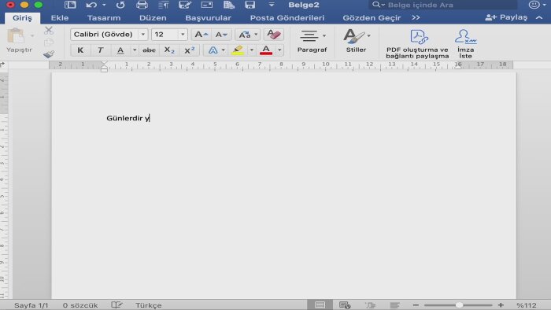Open the Paragraf paragraph menu
Viewport: 551px width, 310px height.
click(312, 41)
